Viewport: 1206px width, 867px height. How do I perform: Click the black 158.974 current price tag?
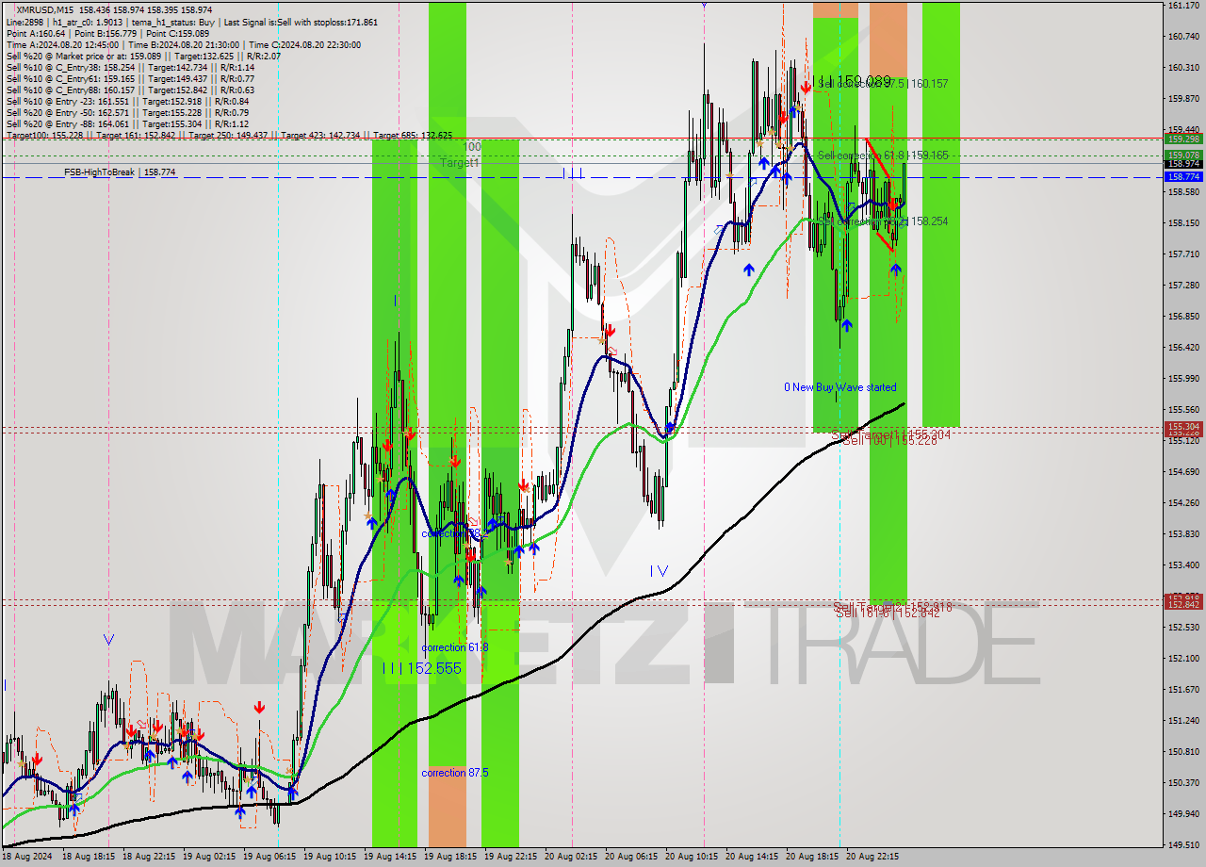click(1183, 164)
